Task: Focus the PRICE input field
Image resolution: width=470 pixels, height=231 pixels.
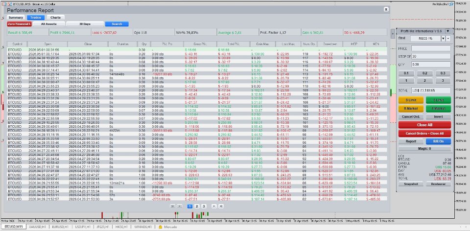Action: tap(431, 48)
